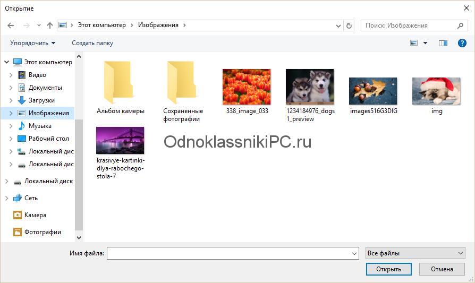The width and height of the screenshot is (475, 283).
Task: Open the Упорядочить menu
Action: pyautogui.click(x=32, y=43)
